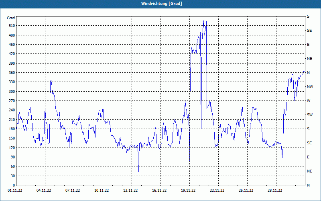Select the 270 value on the left axis
Image resolution: width=321 pixels, height=201 pixels.
(x=12, y=101)
